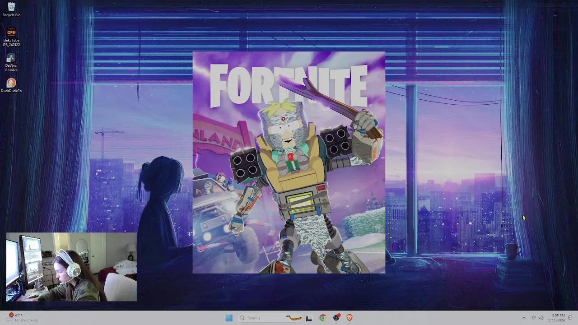Open Google Chrome from the taskbar
578x325 pixels.
pos(323,318)
